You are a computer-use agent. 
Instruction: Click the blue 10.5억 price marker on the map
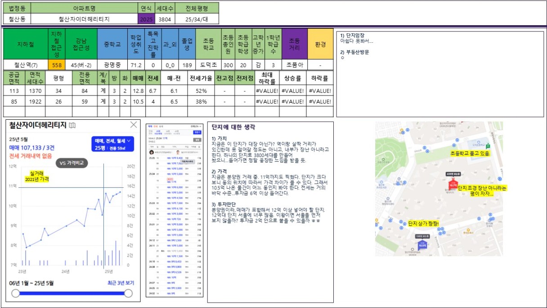coord(422,245)
